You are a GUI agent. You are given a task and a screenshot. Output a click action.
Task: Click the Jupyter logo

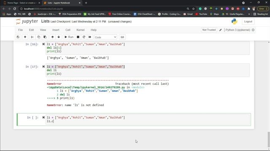27,21
